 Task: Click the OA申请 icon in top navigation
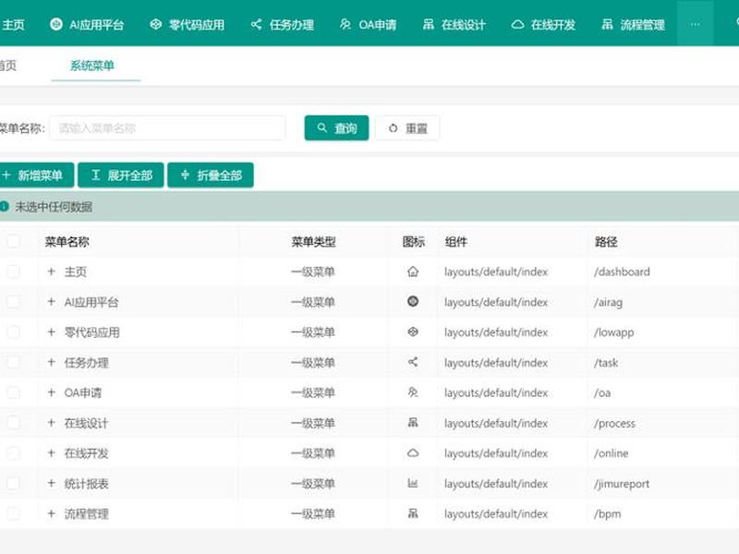pos(345,24)
